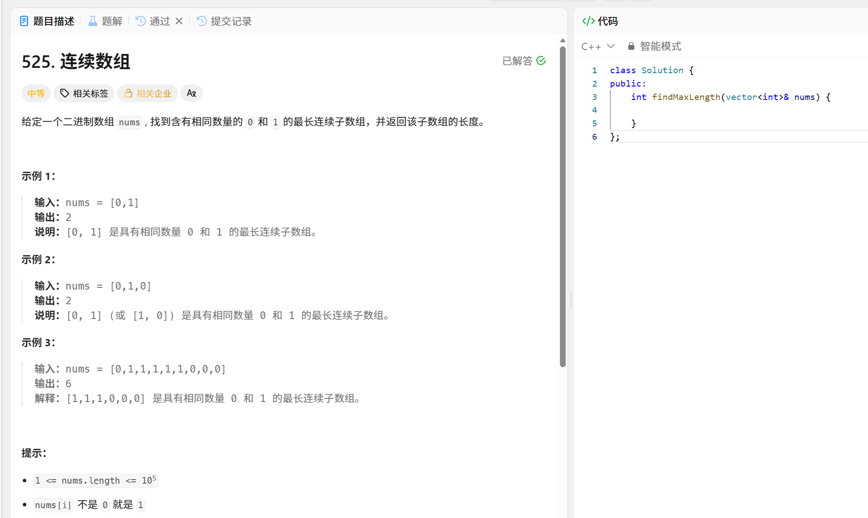Click the description panel vertical scrollbar
868x518 pixels.
tap(563, 205)
